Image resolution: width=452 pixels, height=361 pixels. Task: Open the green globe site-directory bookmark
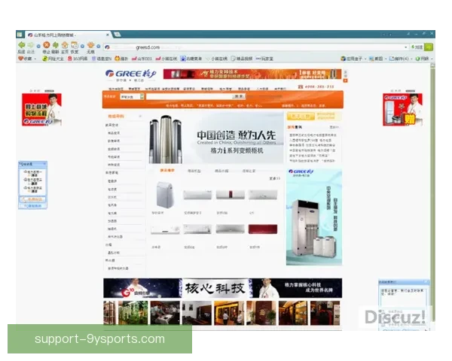pyautogui.click(x=53, y=59)
